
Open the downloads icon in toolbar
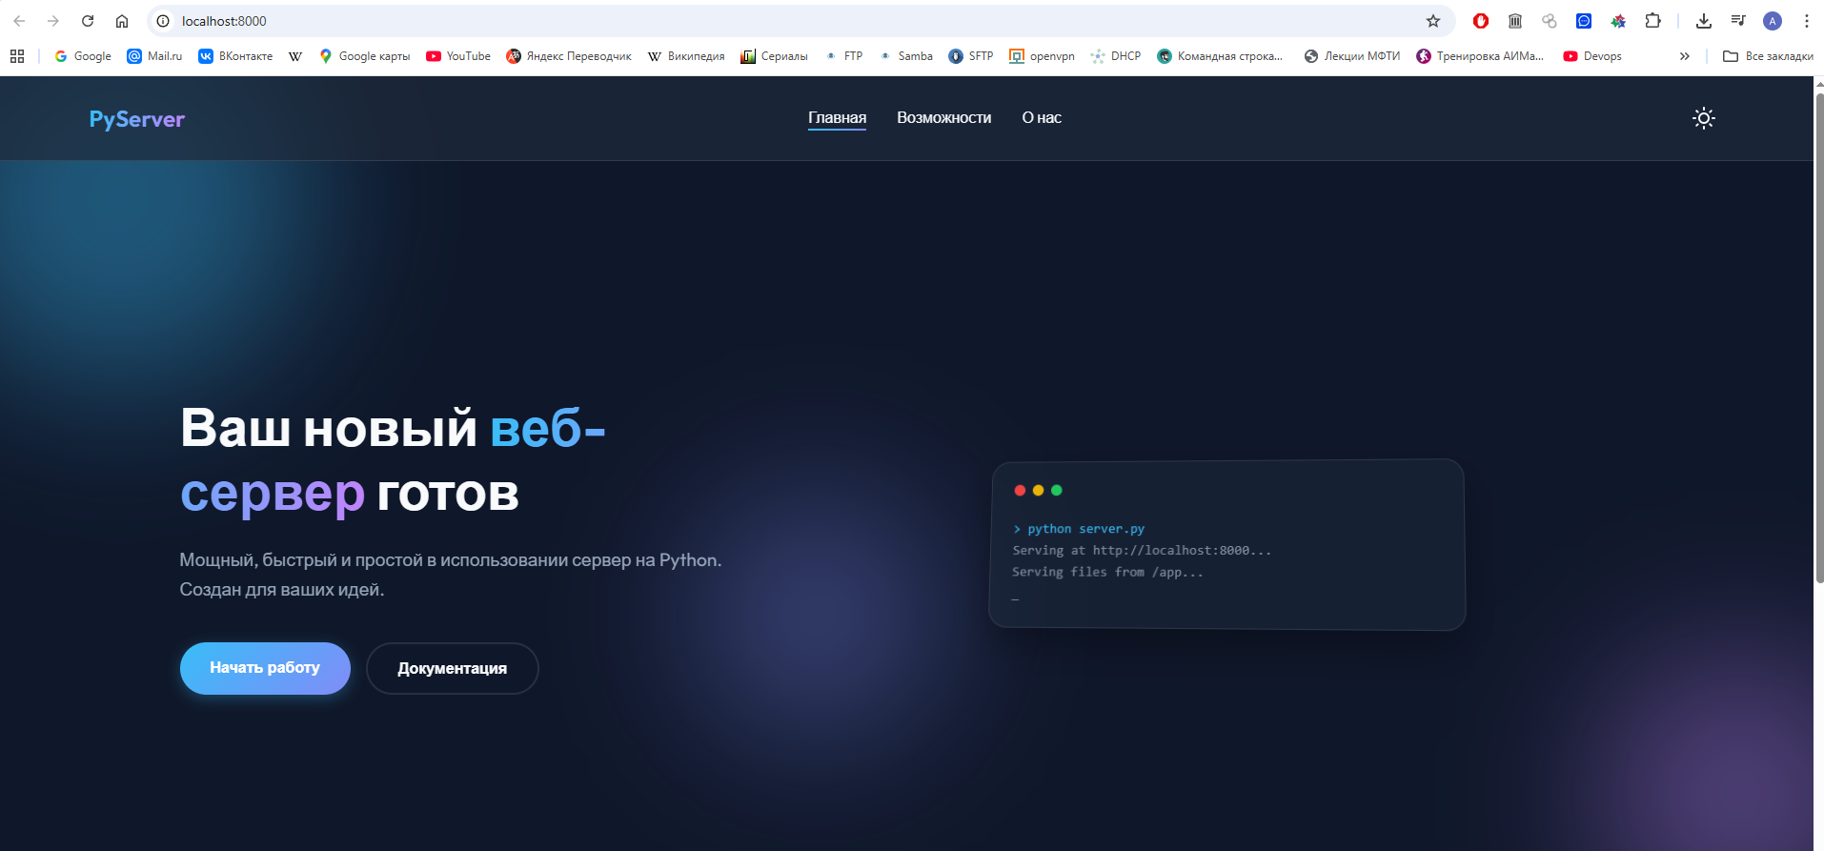1704,21
